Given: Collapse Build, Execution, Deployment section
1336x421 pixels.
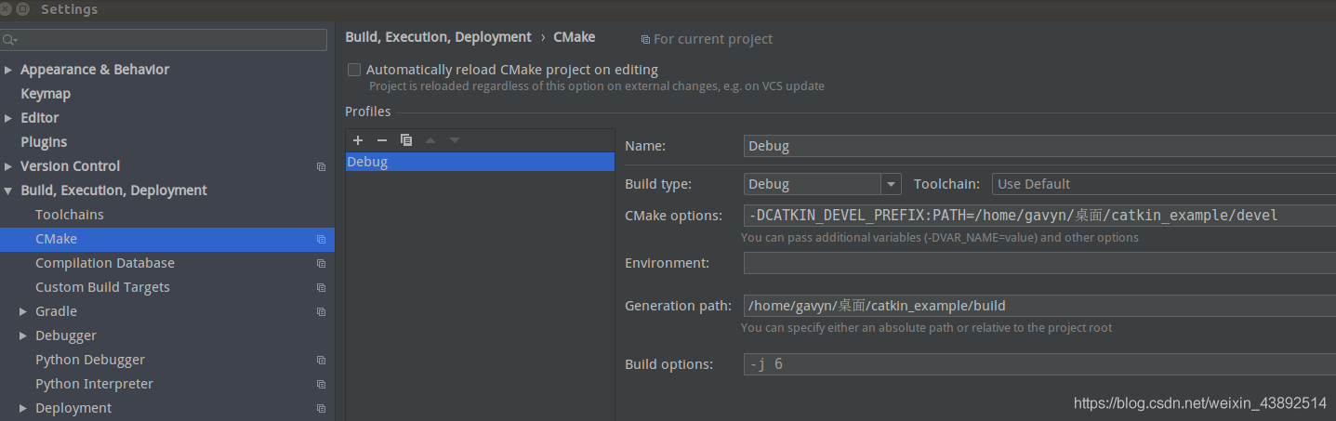Looking at the screenshot, I should click(8, 191).
